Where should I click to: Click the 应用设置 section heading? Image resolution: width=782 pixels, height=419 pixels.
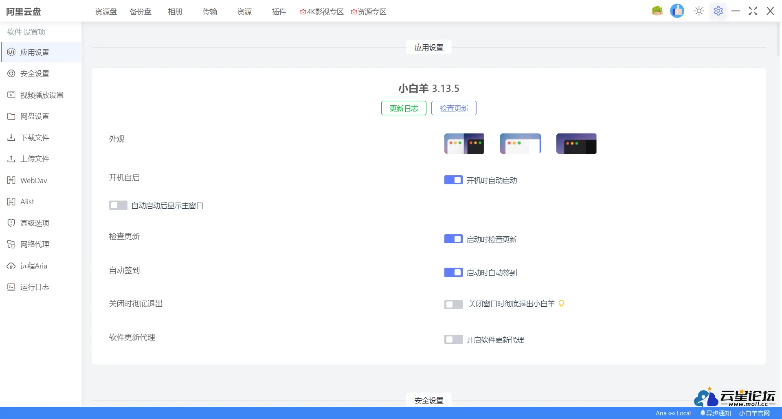tap(429, 48)
